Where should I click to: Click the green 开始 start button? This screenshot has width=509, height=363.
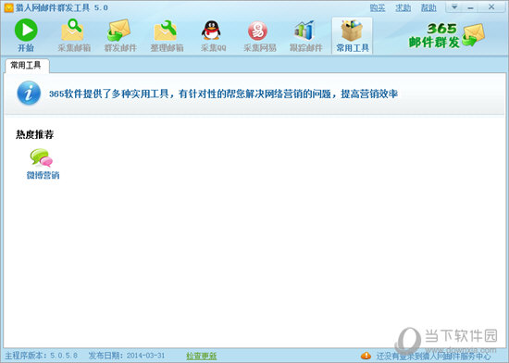(26, 35)
